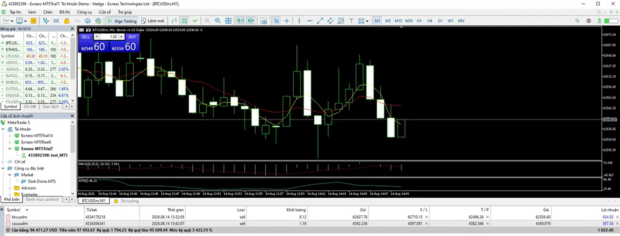Viewport: 620px width, 236px height.
Task: Toggle chart auto scroll
Action: click(241, 21)
